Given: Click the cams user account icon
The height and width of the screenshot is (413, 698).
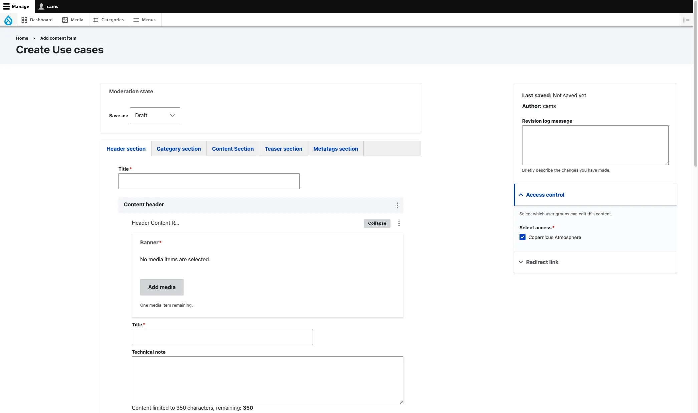Looking at the screenshot, I should (x=41, y=6).
